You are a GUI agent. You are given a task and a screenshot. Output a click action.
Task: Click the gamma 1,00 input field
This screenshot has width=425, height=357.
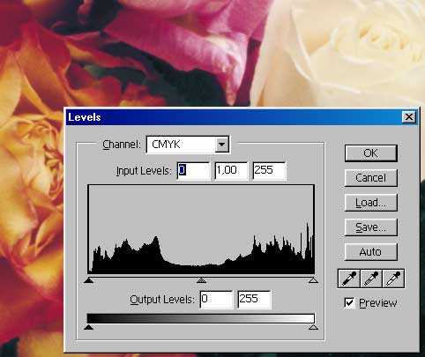(231, 170)
